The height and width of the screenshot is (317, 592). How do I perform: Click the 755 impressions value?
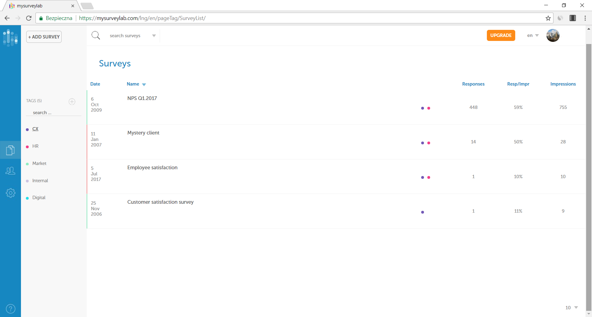point(563,107)
